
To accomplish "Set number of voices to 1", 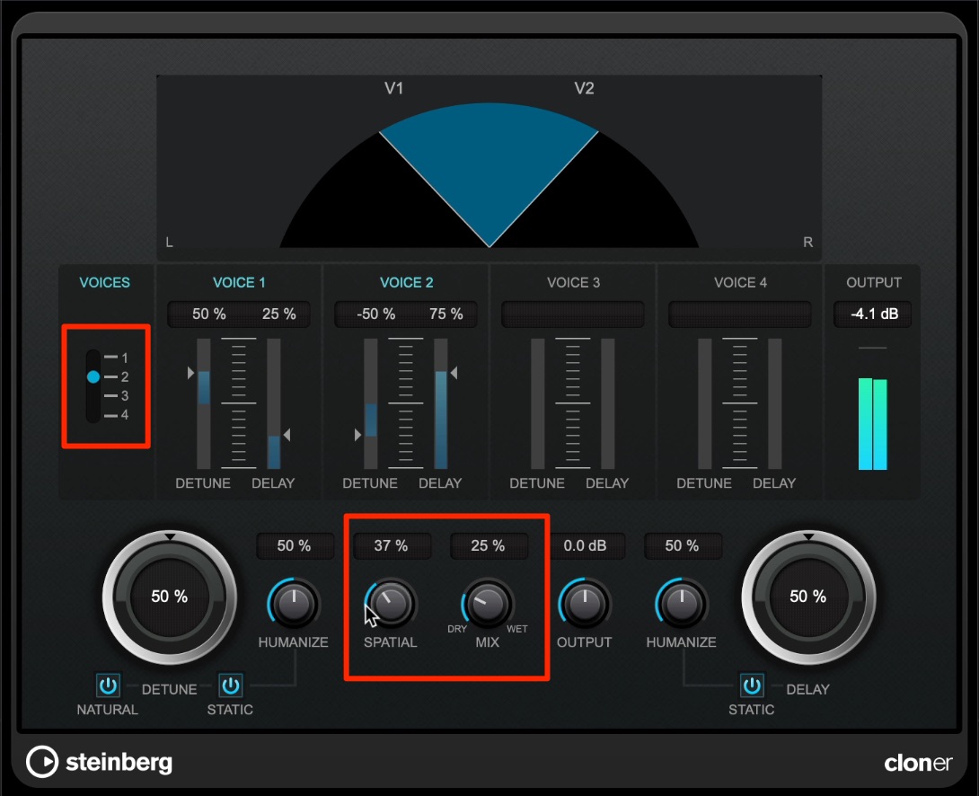I will (117, 358).
